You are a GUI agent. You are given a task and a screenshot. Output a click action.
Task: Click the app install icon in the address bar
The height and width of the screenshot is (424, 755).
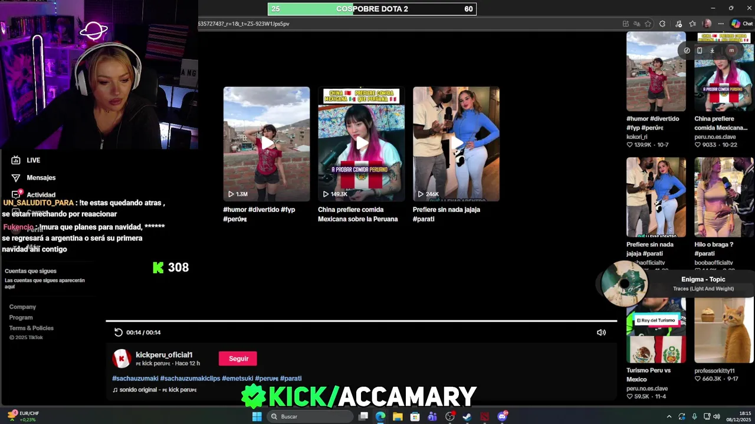coord(625,24)
